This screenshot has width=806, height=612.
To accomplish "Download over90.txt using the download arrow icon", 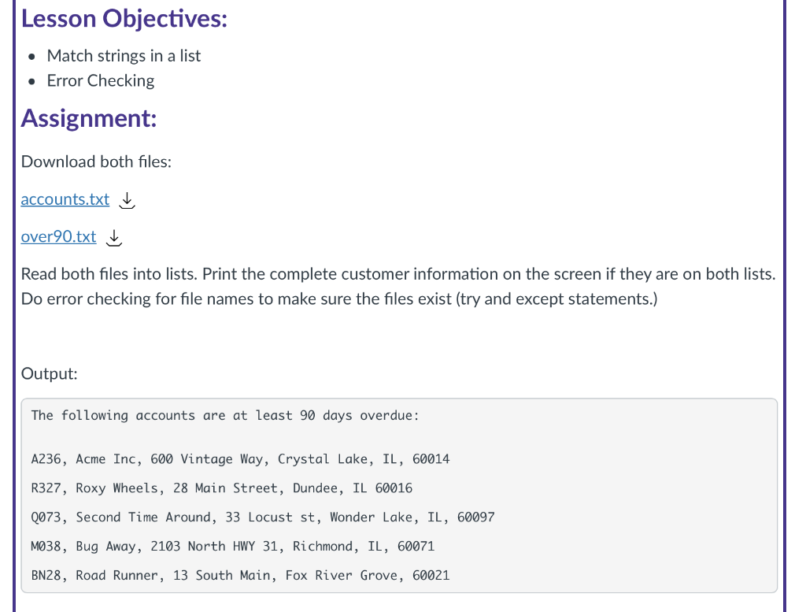I will pyautogui.click(x=113, y=238).
